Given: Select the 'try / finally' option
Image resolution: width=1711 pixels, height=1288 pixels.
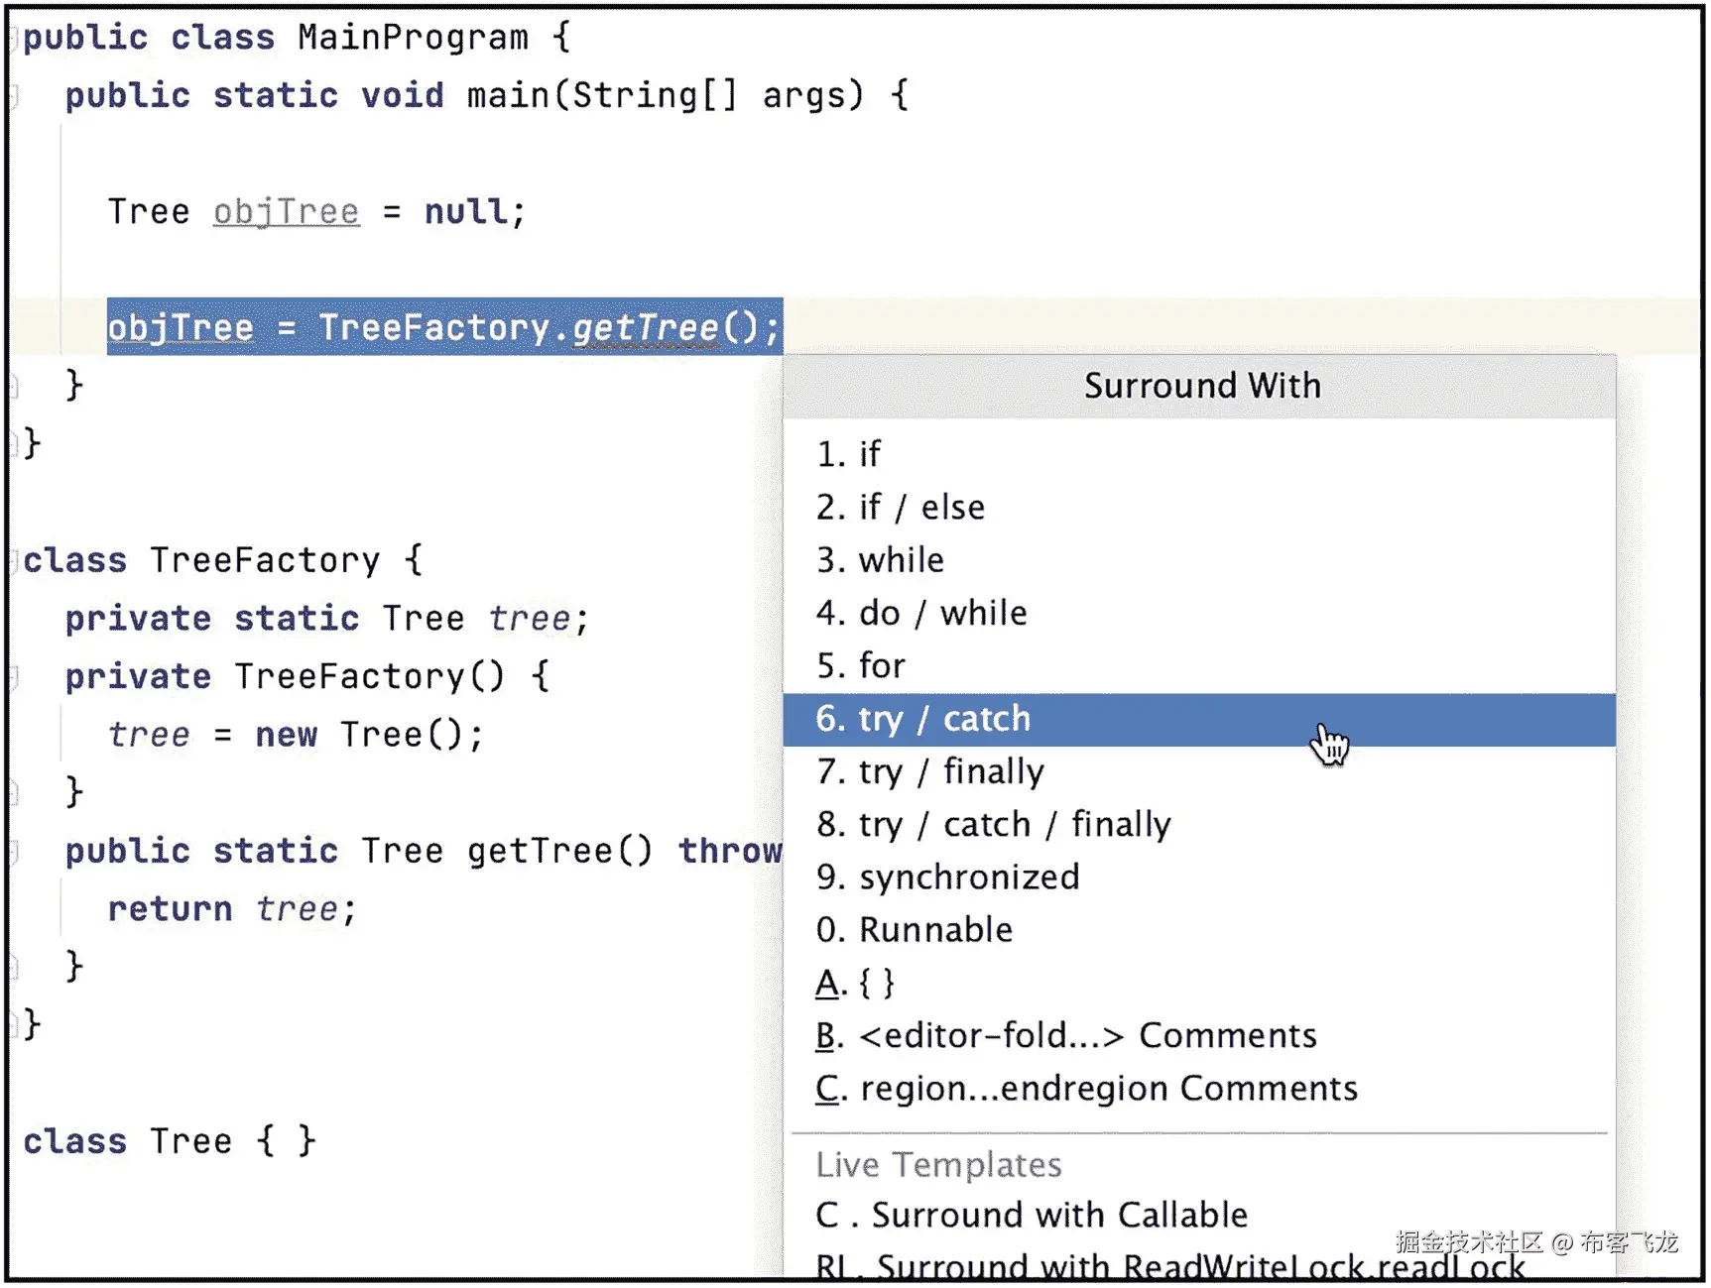Looking at the screenshot, I should coord(929,771).
